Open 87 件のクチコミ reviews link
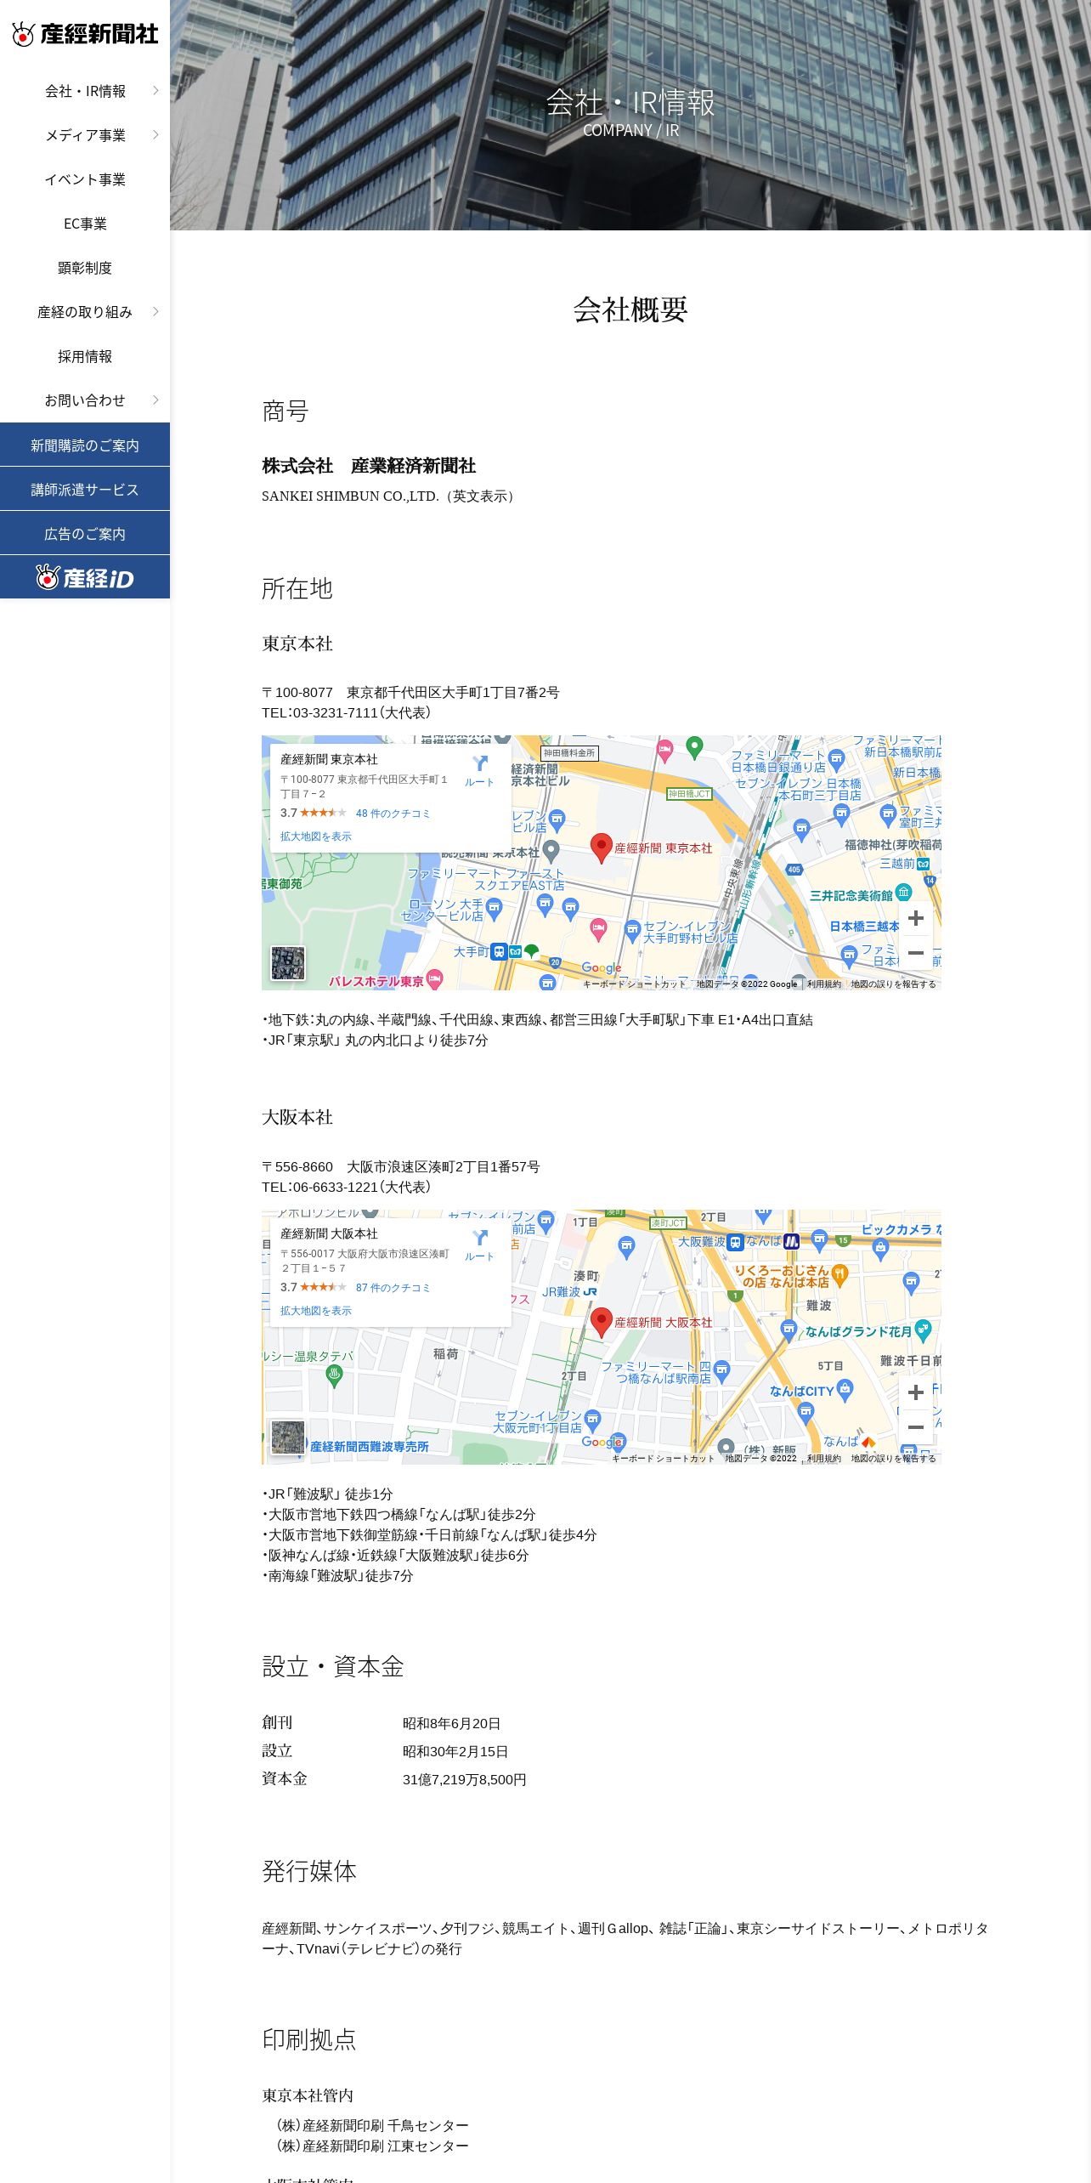Screen dimensions: 1091x2183 pos(393,1288)
